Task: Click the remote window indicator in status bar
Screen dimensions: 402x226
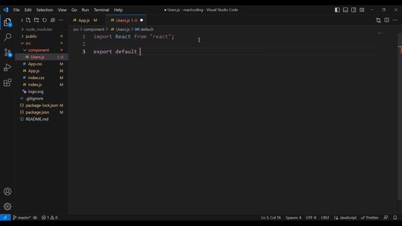Action: point(5,218)
